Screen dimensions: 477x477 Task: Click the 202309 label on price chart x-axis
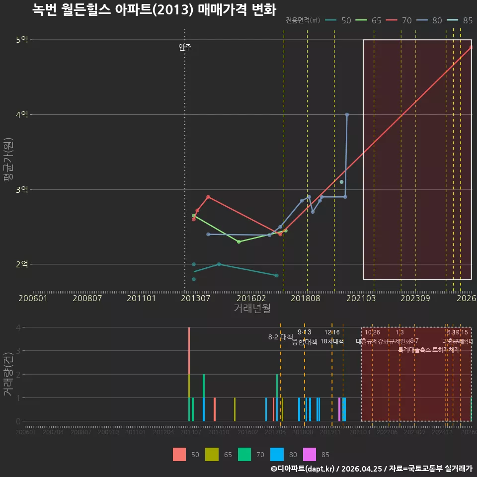click(415, 298)
